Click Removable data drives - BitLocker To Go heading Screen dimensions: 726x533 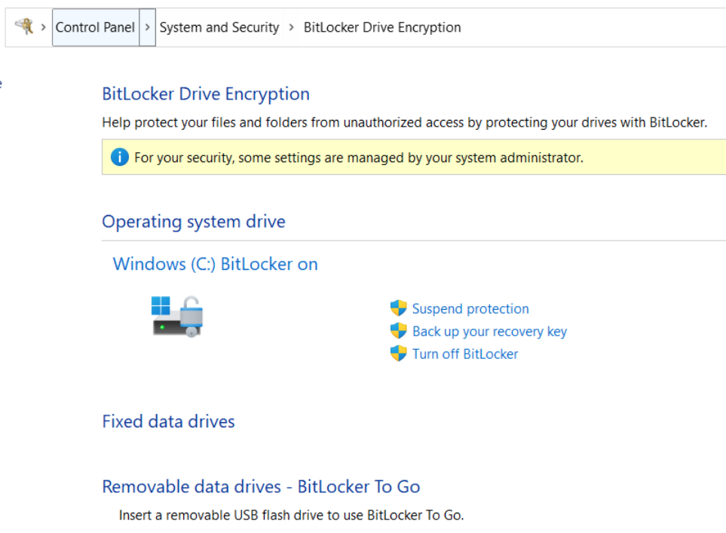click(261, 486)
